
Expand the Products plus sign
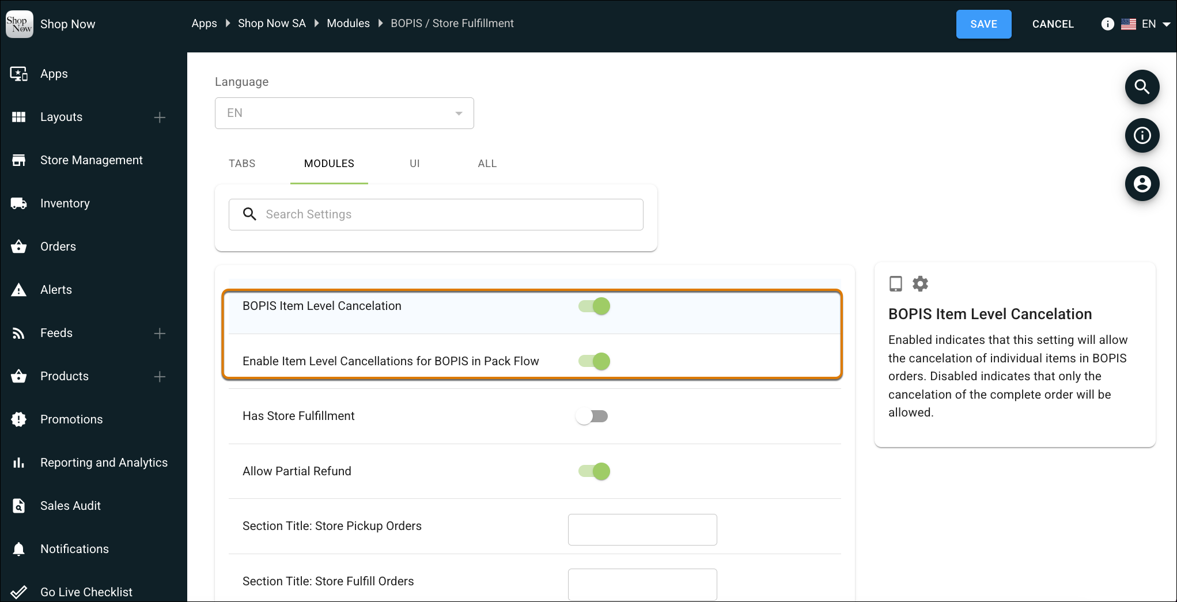160,376
